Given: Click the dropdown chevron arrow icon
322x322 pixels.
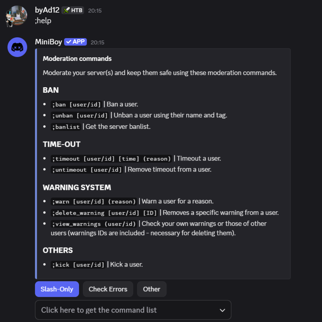Looking at the screenshot, I should pos(222,310).
